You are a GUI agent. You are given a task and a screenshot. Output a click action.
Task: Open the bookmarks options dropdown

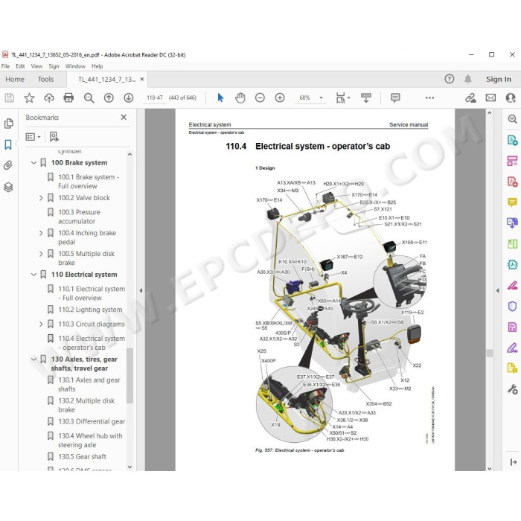tap(33, 136)
